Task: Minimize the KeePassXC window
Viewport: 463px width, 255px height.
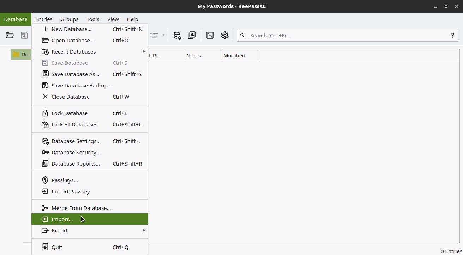Action: [x=436, y=6]
